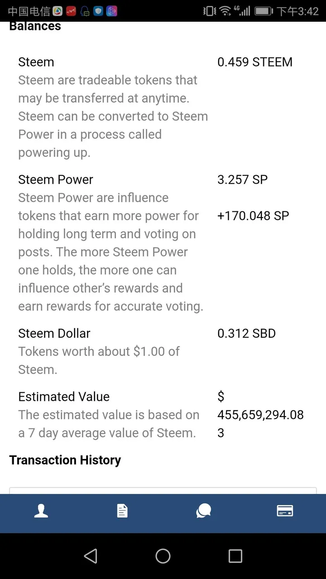Tap the battery indicator in status bar
This screenshot has width=326, height=579.
264,10
